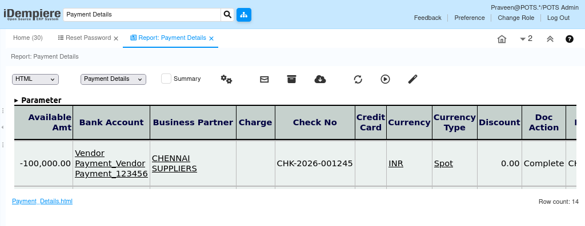The width and height of the screenshot is (585, 226).
Task: Click Change Role
Action: (x=516, y=18)
